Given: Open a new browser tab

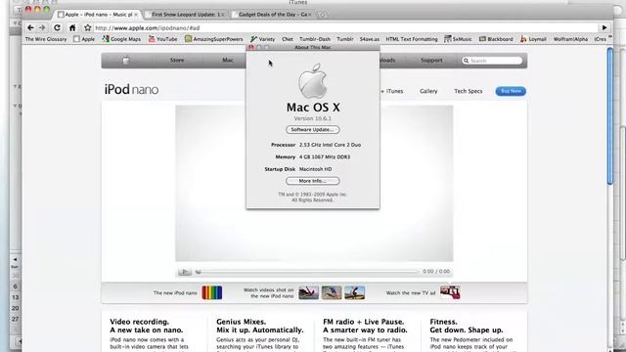Looking at the screenshot, I should [x=322, y=15].
